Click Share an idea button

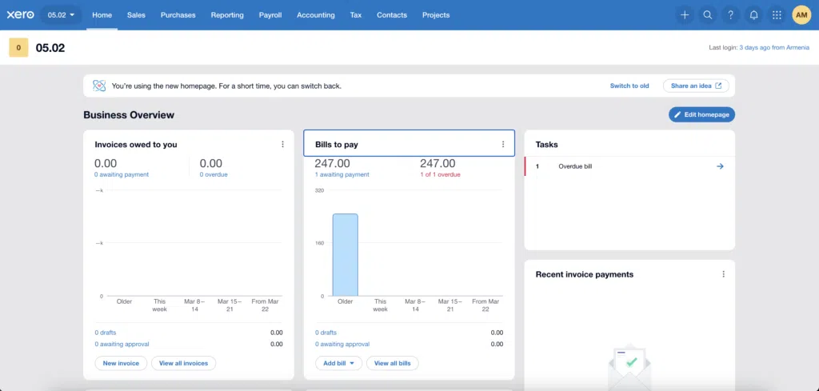(696, 86)
